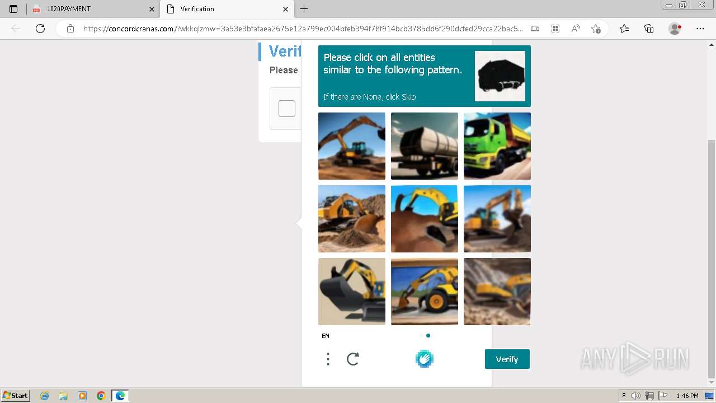
Task: Select the excavator in quarry tile bottom right
Action: (497, 292)
